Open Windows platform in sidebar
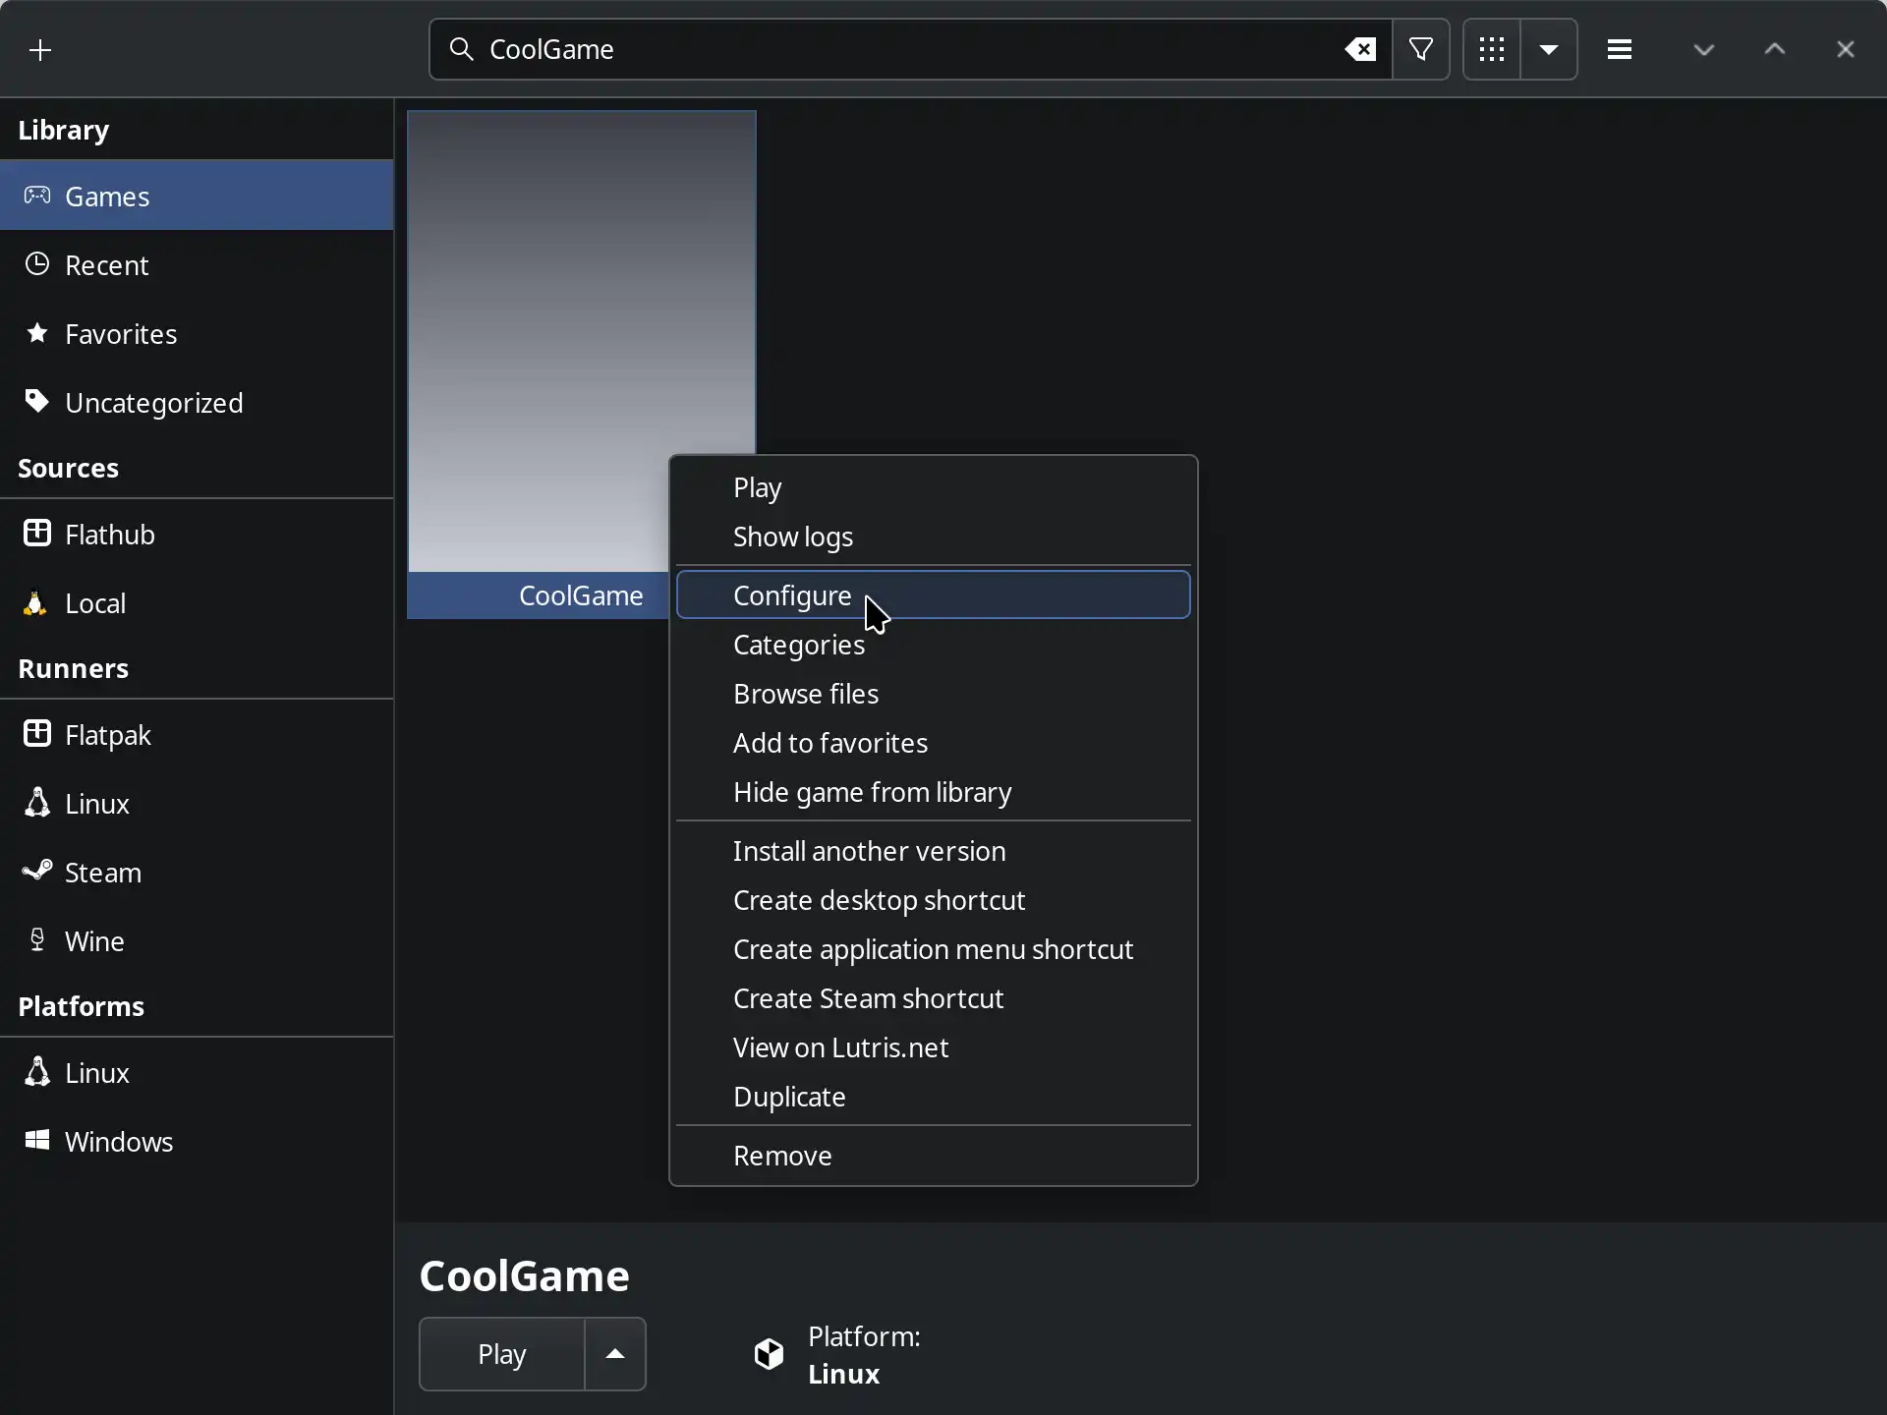 pos(118,1142)
